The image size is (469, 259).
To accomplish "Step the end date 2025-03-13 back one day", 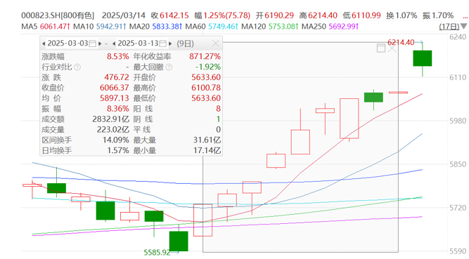I will [x=114, y=44].
